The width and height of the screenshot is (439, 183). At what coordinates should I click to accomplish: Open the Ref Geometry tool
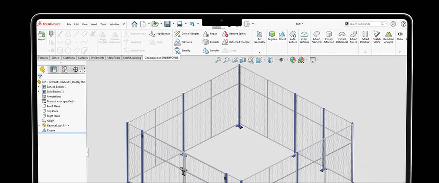[x=260, y=37]
